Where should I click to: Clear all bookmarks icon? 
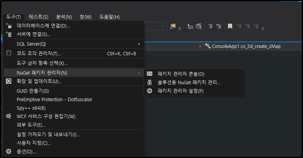pos(256,26)
